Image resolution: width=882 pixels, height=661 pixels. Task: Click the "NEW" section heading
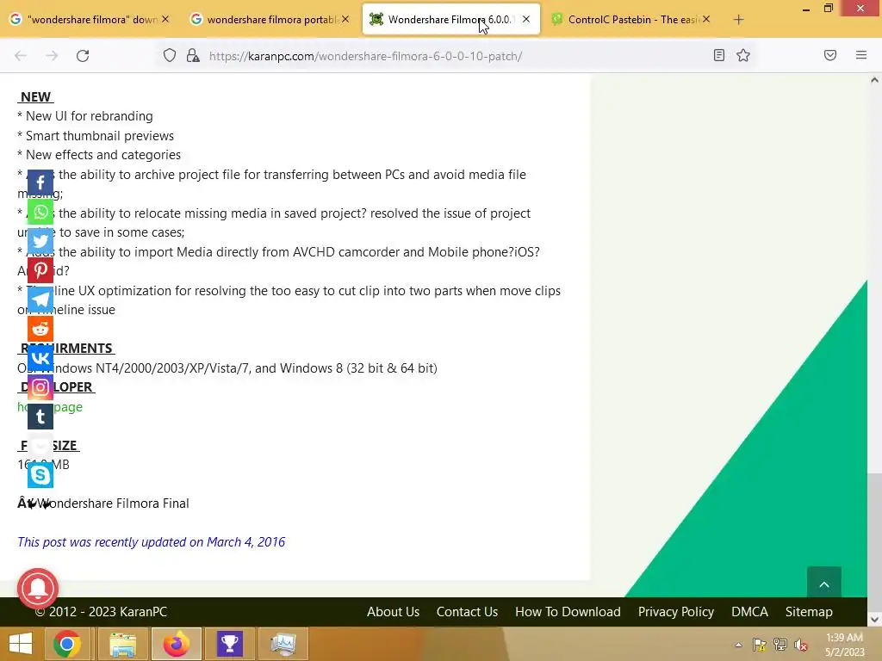coord(35,96)
